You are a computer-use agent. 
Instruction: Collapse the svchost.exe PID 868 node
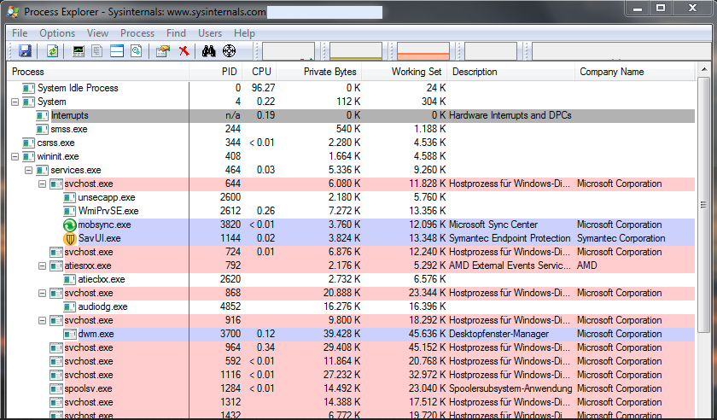pyautogui.click(x=43, y=294)
